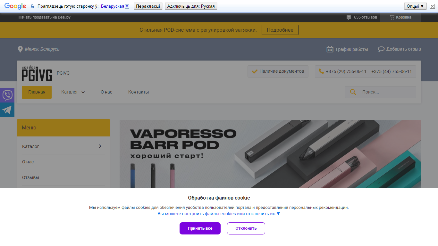The width and height of the screenshot is (438, 246).
Task: Click the search magnifier icon
Action: click(x=353, y=92)
